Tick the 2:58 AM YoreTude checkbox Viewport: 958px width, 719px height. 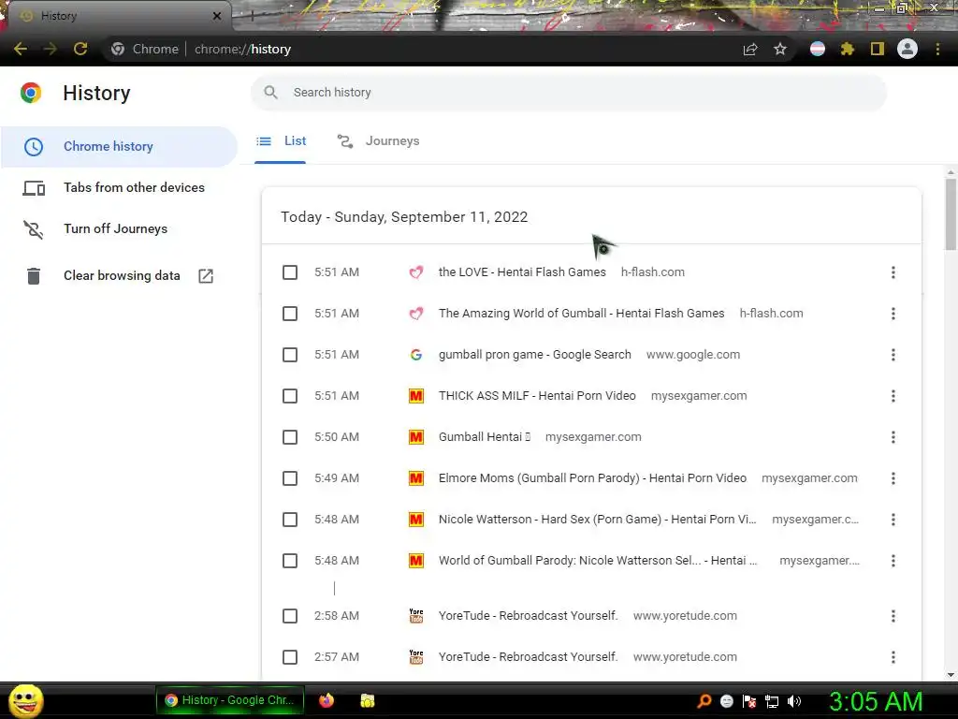(x=290, y=616)
